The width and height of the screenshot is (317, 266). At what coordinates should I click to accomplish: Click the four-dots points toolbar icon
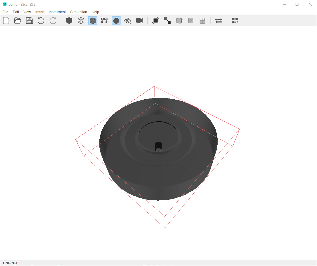pos(235,21)
